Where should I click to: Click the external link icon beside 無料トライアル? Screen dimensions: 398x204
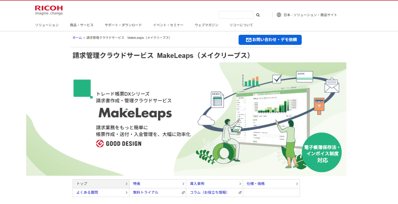click(x=183, y=193)
